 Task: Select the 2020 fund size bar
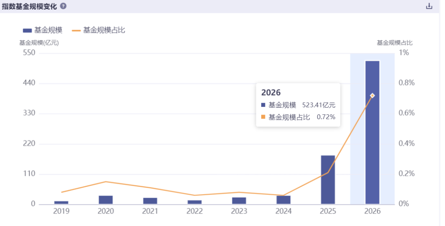105,200
